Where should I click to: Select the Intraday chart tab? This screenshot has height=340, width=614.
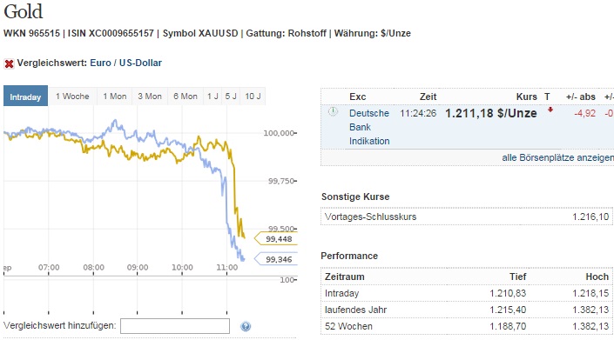point(25,97)
